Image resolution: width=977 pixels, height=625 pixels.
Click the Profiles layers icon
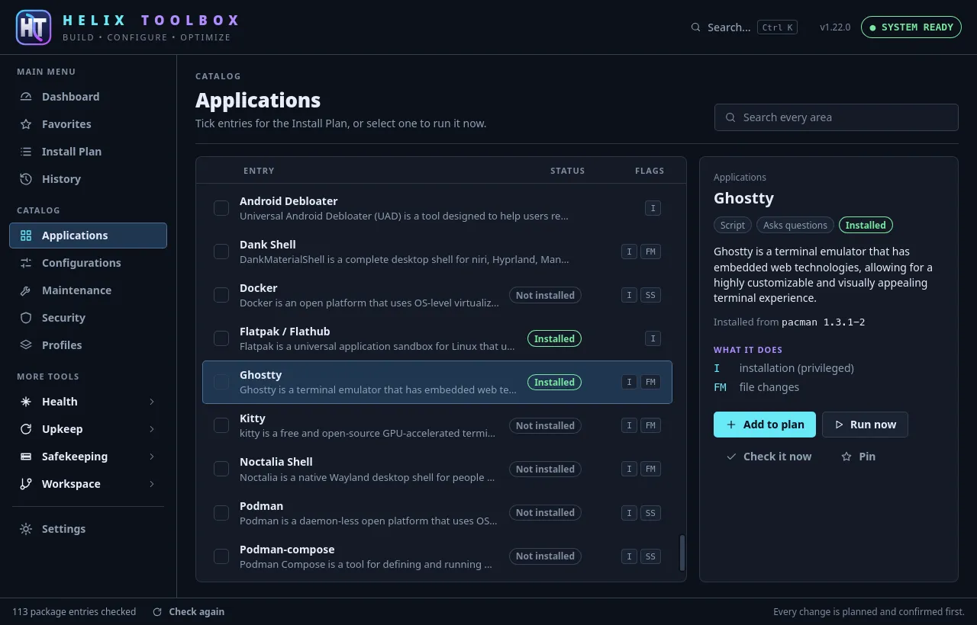[26, 345]
